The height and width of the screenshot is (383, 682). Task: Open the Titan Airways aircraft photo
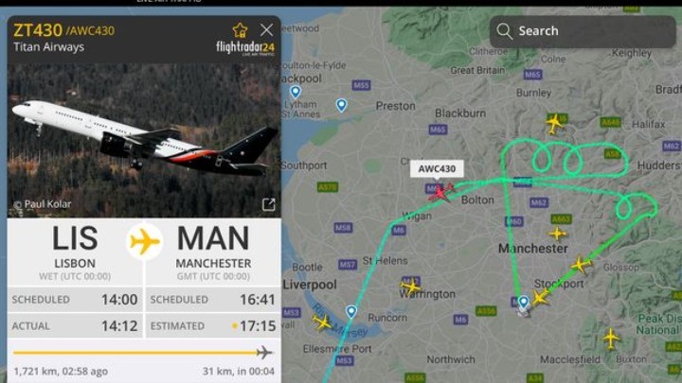click(x=144, y=140)
